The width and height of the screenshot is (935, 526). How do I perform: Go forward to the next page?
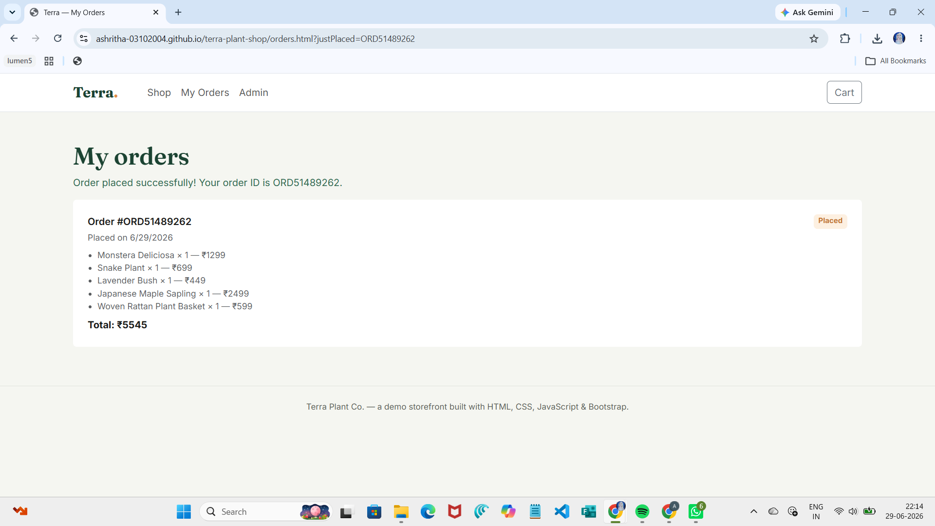[36, 38]
